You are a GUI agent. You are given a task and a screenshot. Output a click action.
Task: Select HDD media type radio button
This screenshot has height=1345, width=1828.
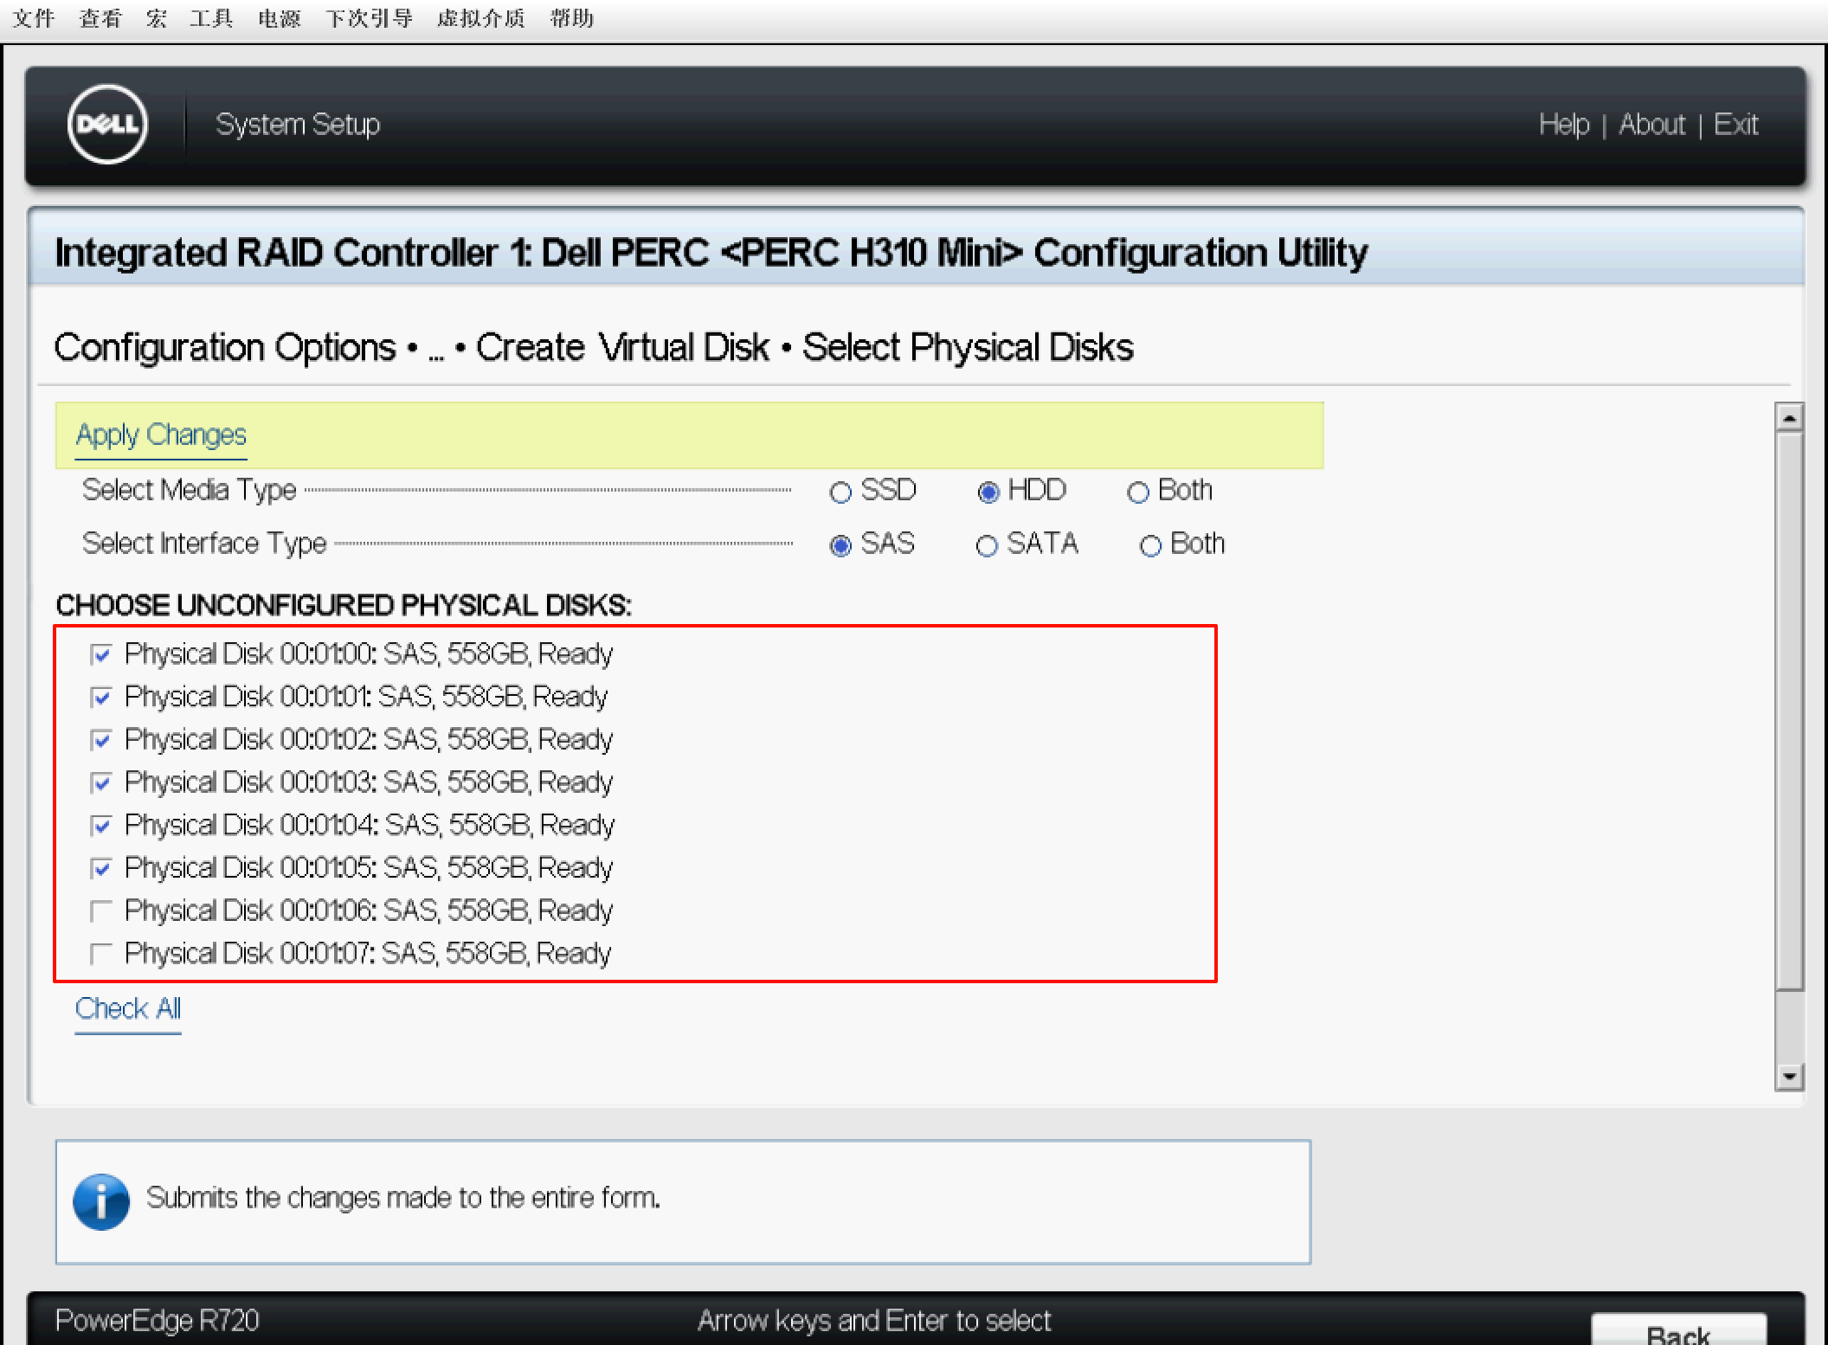pyautogui.click(x=988, y=492)
